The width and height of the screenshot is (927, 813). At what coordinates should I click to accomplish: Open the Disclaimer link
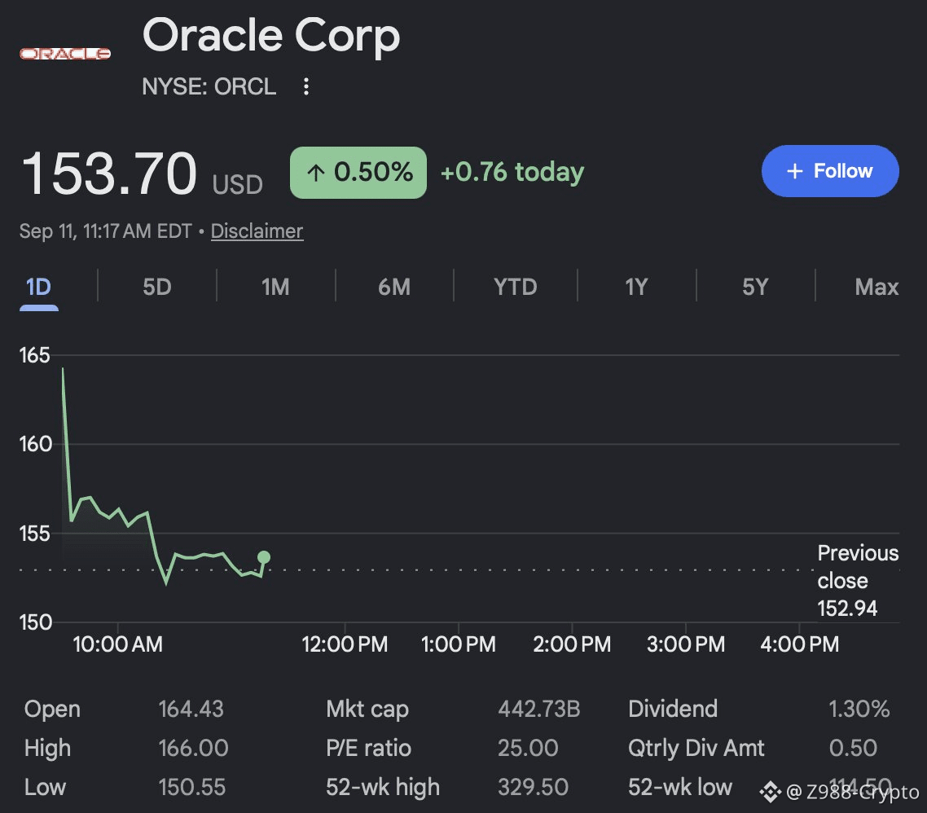(x=257, y=231)
